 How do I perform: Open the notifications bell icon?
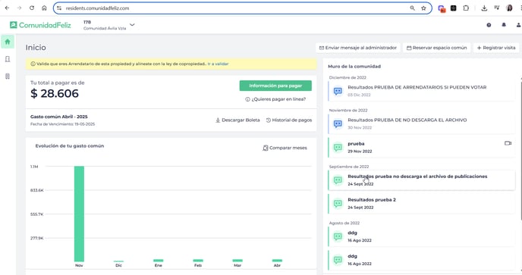coord(504,25)
